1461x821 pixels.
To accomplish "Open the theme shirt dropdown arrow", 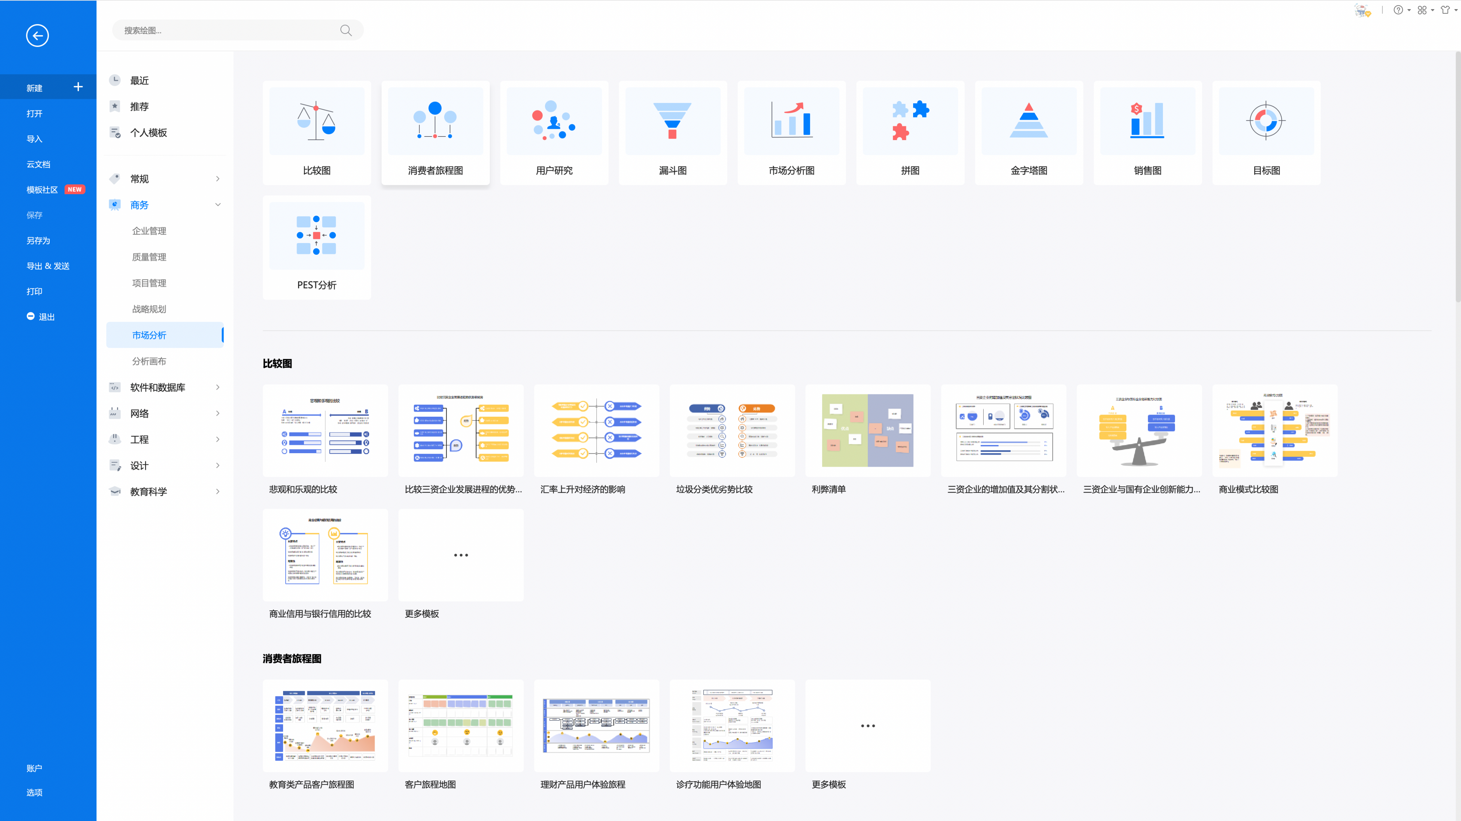I will tap(1456, 10).
